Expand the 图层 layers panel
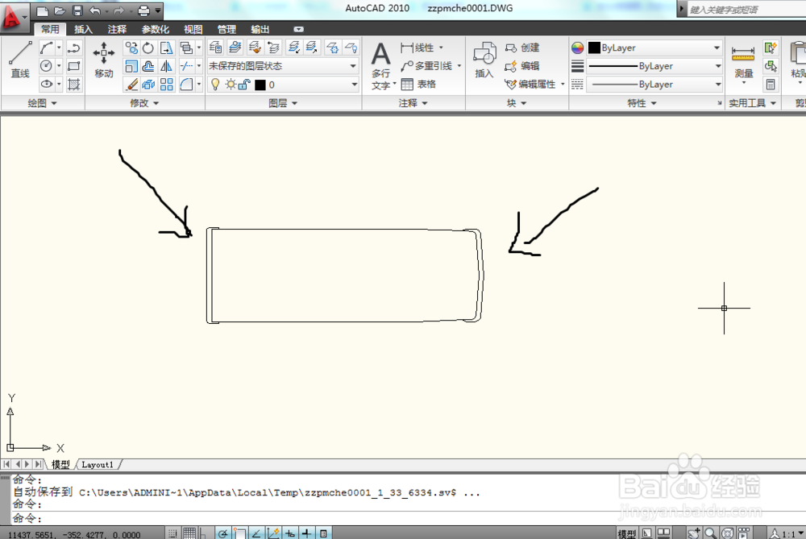 [283, 103]
